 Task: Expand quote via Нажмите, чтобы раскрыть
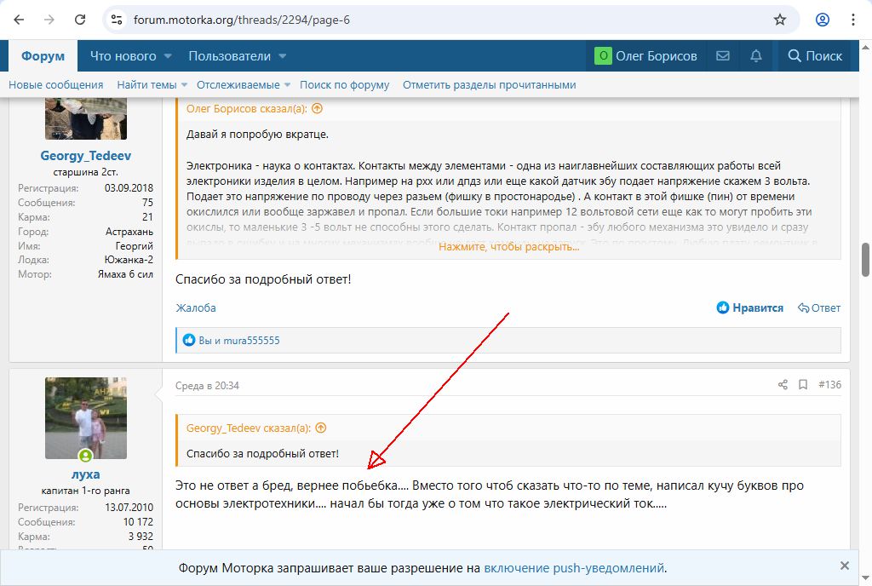[508, 247]
